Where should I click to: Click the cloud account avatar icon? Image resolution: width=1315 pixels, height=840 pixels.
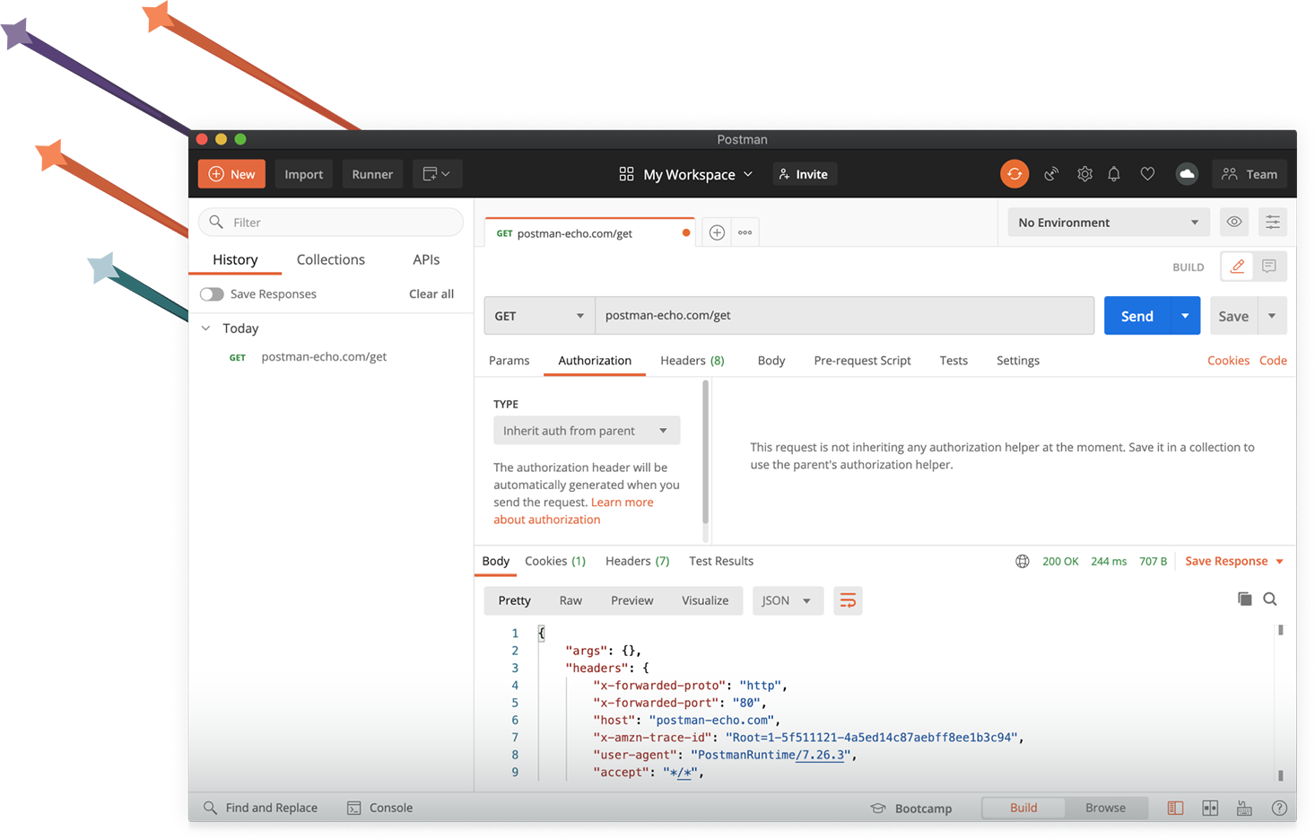pyautogui.click(x=1187, y=174)
